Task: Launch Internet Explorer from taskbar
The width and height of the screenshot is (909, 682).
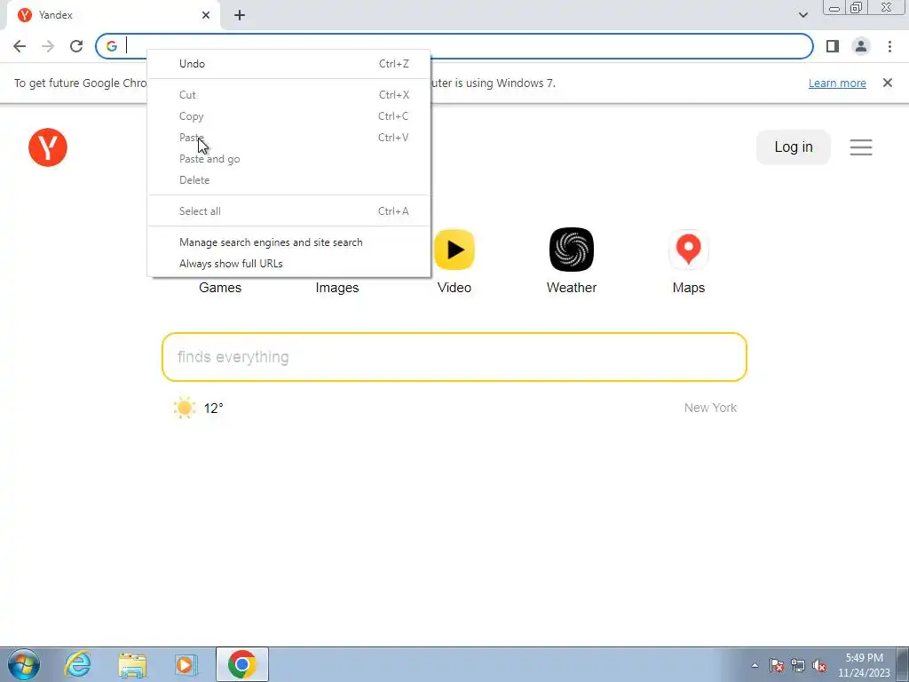Action: pos(78,665)
